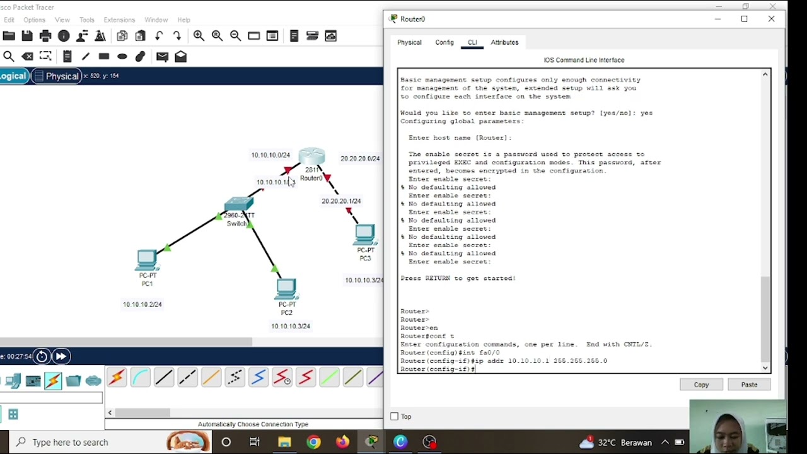Select the Phone line connection
The width and height of the screenshot is (807, 454).
click(235, 378)
